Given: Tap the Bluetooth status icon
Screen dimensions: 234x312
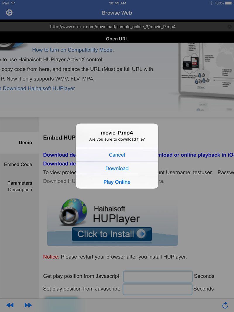Looking at the screenshot, I should 211,3.
